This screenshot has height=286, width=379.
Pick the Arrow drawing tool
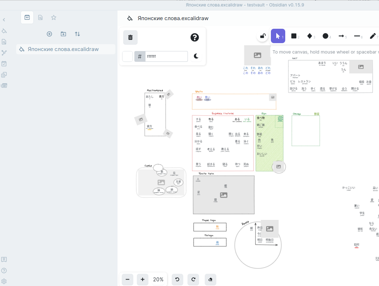[341, 36]
